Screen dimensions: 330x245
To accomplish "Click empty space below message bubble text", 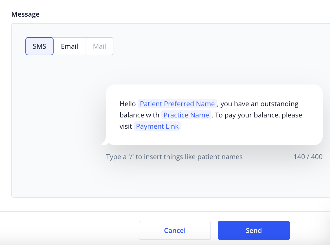I will pos(214,138).
